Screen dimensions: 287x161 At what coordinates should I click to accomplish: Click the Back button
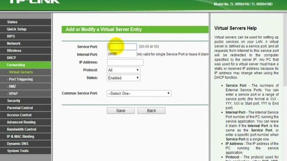[x=152, y=110]
